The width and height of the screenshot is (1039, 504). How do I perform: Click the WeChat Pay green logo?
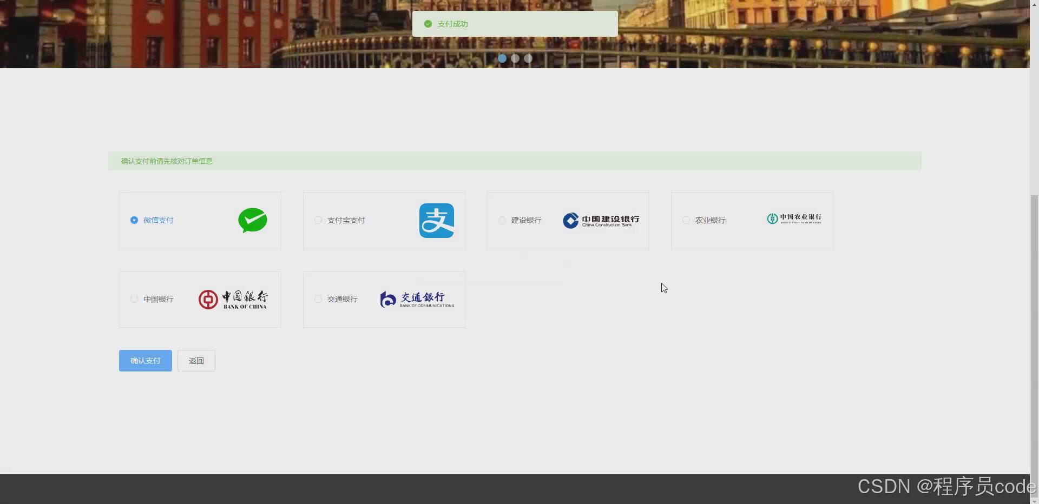pos(253,220)
